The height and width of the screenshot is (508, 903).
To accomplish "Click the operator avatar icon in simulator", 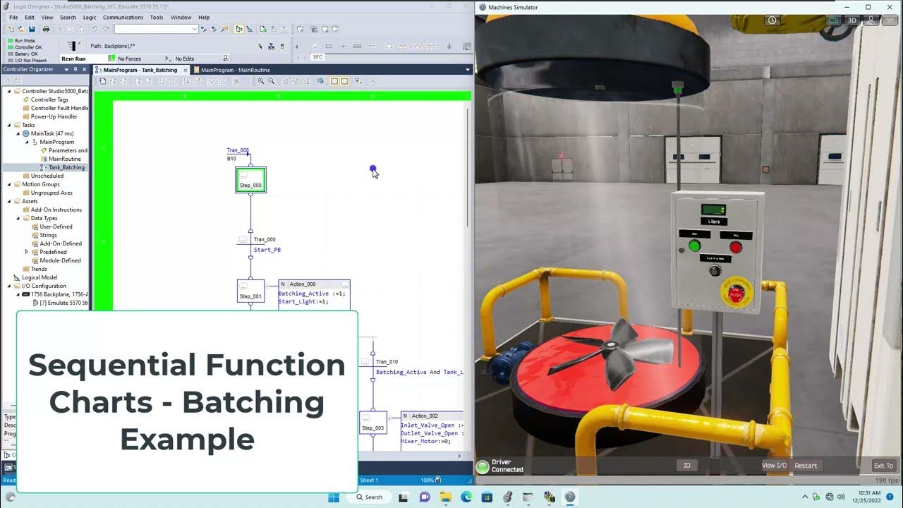I will [x=870, y=20].
